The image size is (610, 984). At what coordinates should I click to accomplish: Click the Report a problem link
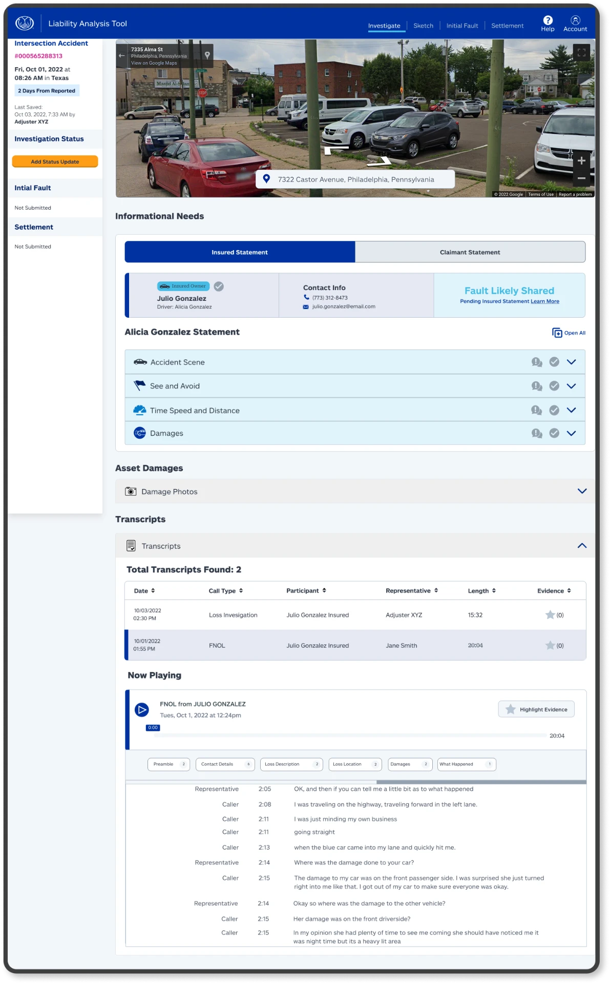575,194
